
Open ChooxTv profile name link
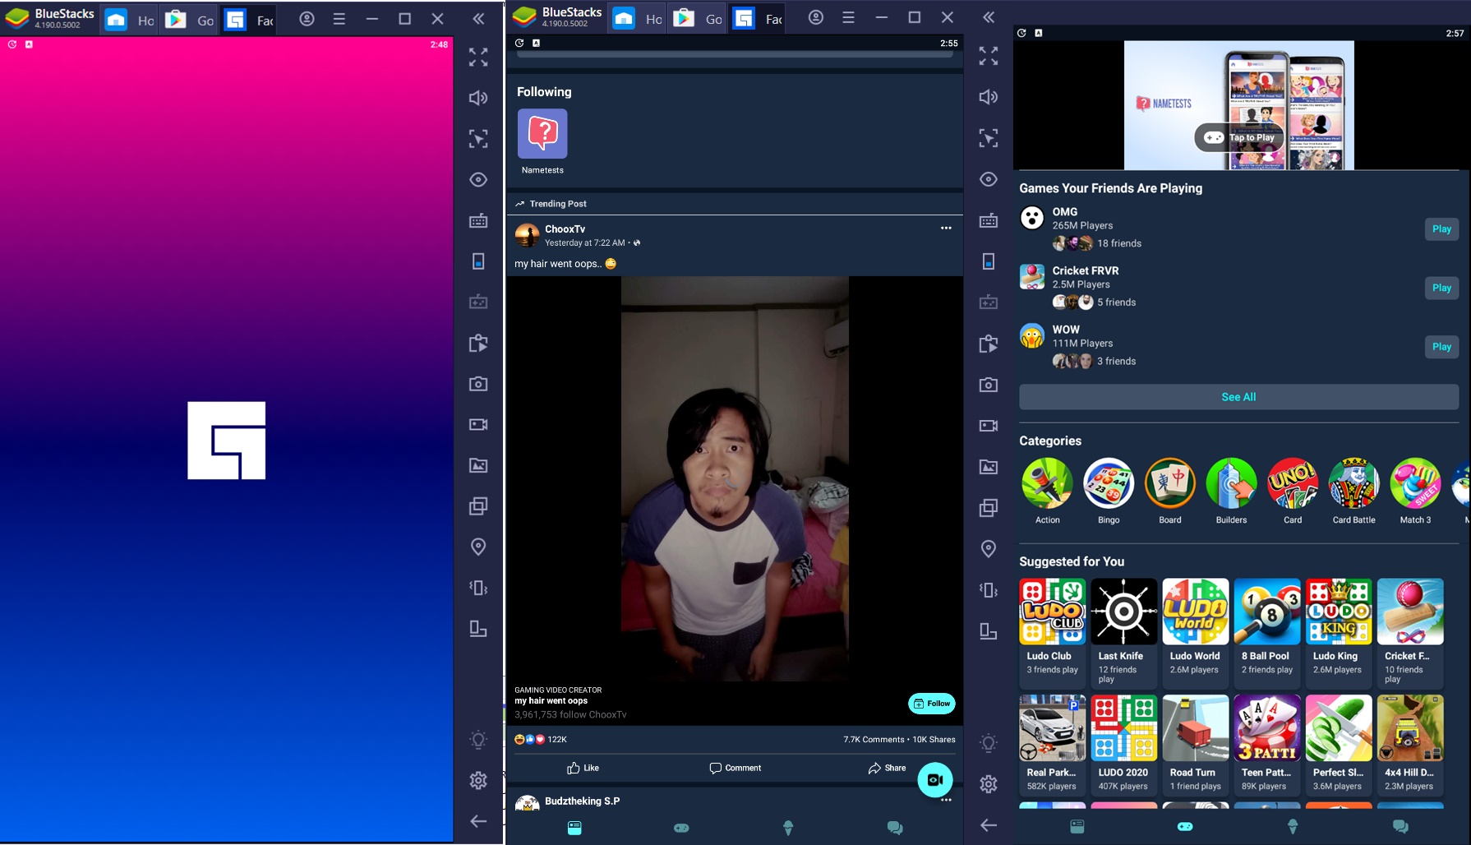coord(565,229)
